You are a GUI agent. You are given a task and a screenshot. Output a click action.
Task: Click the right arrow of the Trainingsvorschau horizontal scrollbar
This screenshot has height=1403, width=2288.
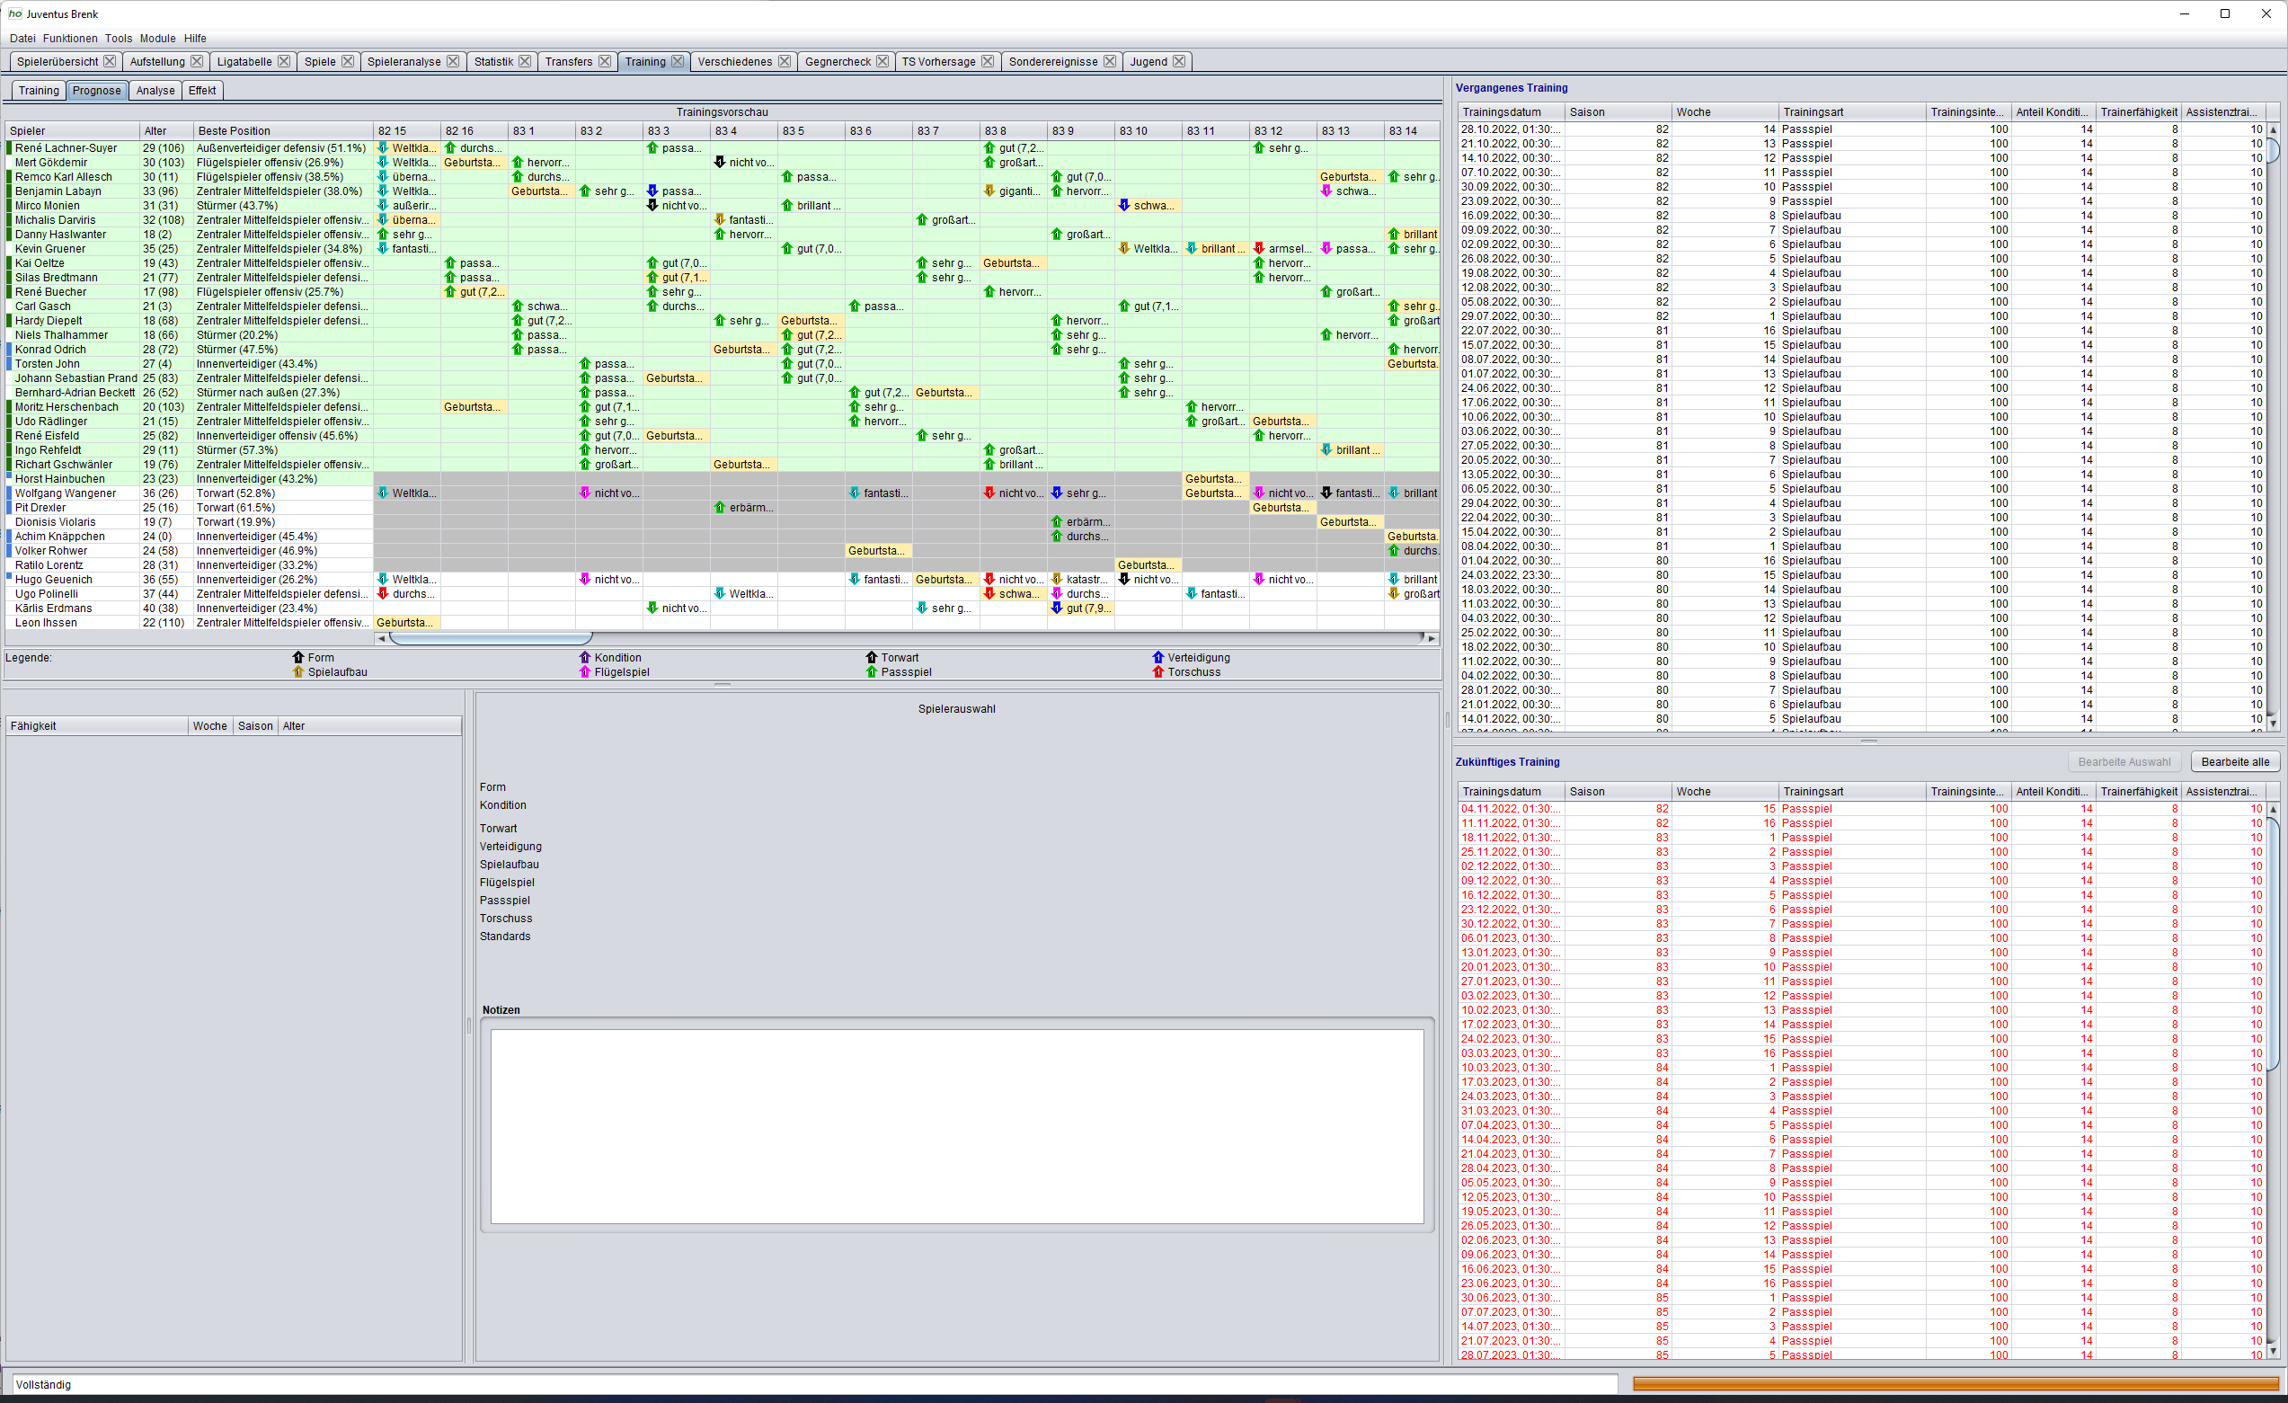pos(1431,638)
